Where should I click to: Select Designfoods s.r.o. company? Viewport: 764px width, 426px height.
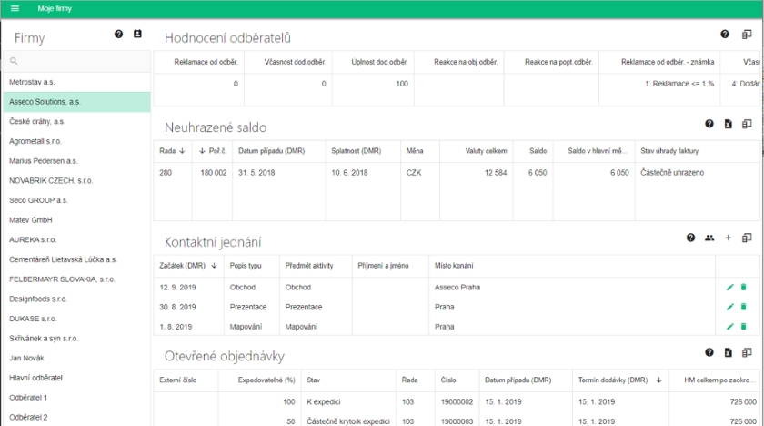click(77, 299)
